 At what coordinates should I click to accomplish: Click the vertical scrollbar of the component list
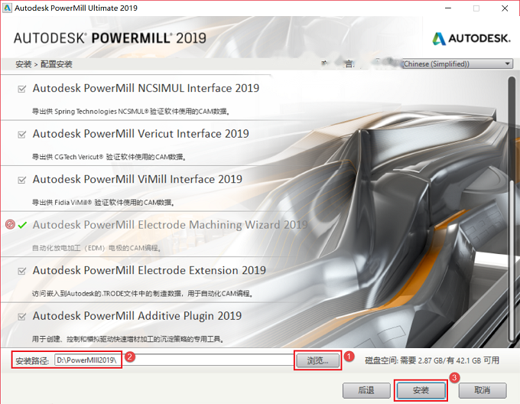coord(512,210)
